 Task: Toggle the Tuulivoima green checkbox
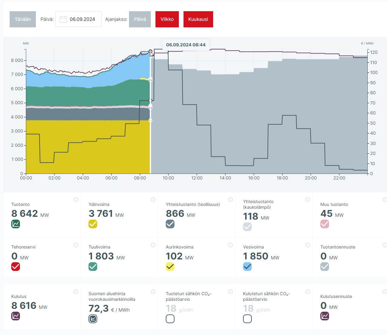point(93,267)
